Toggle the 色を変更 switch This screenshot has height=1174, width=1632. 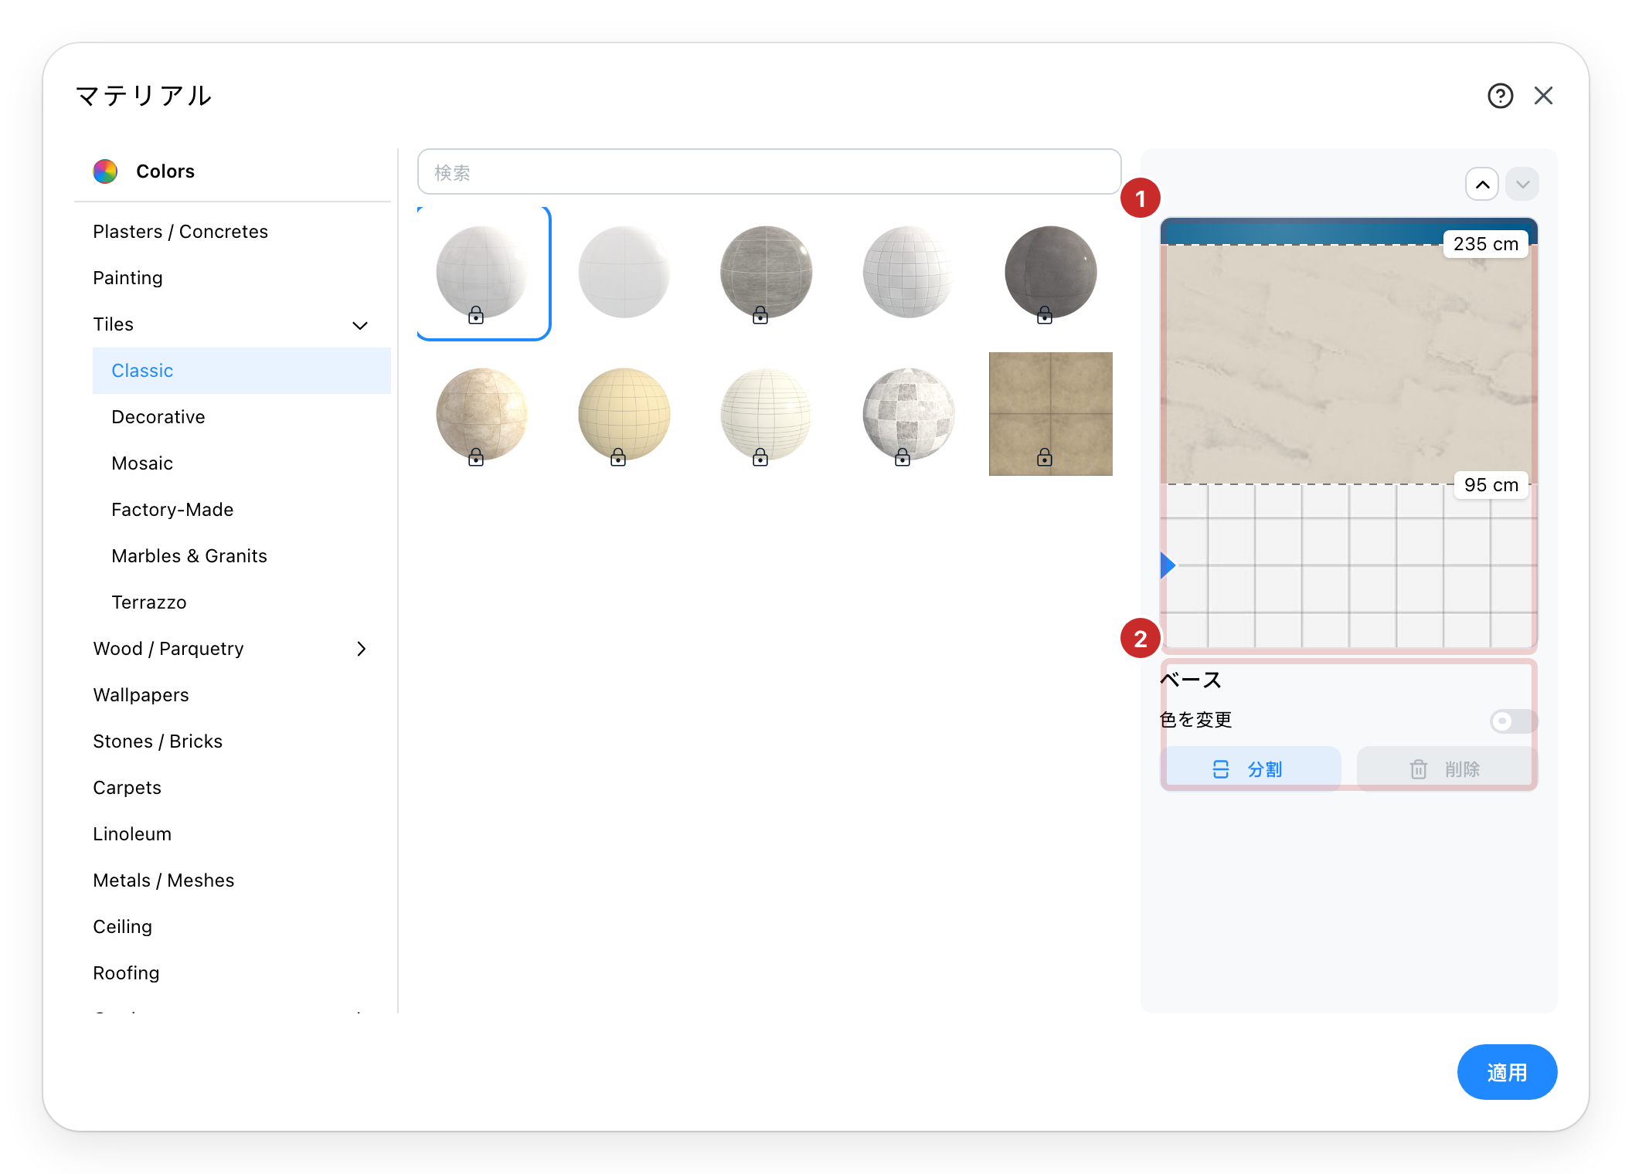coord(1513,721)
